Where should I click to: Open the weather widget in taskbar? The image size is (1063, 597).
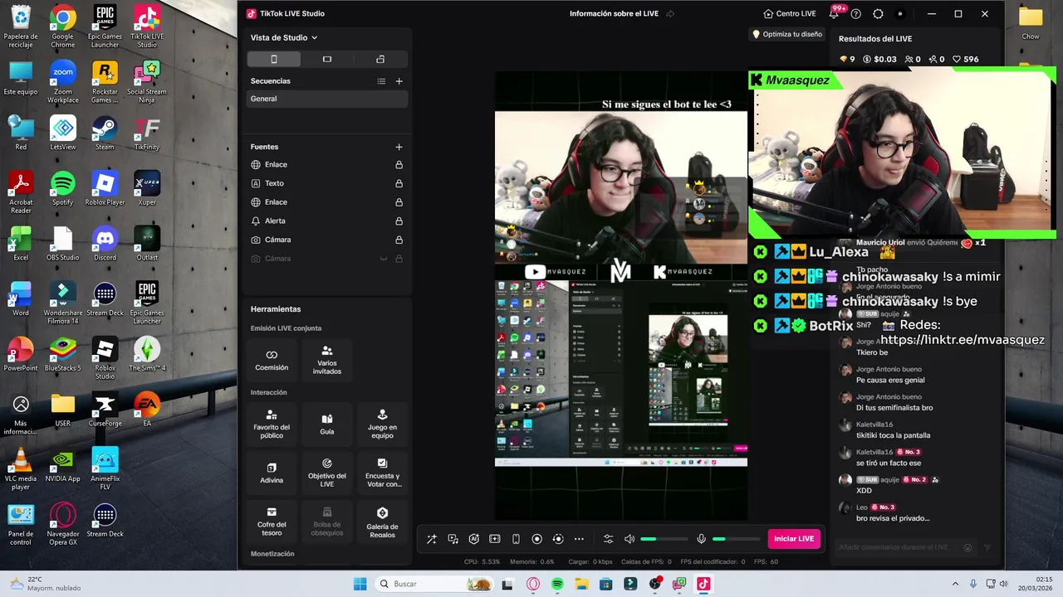(46, 584)
